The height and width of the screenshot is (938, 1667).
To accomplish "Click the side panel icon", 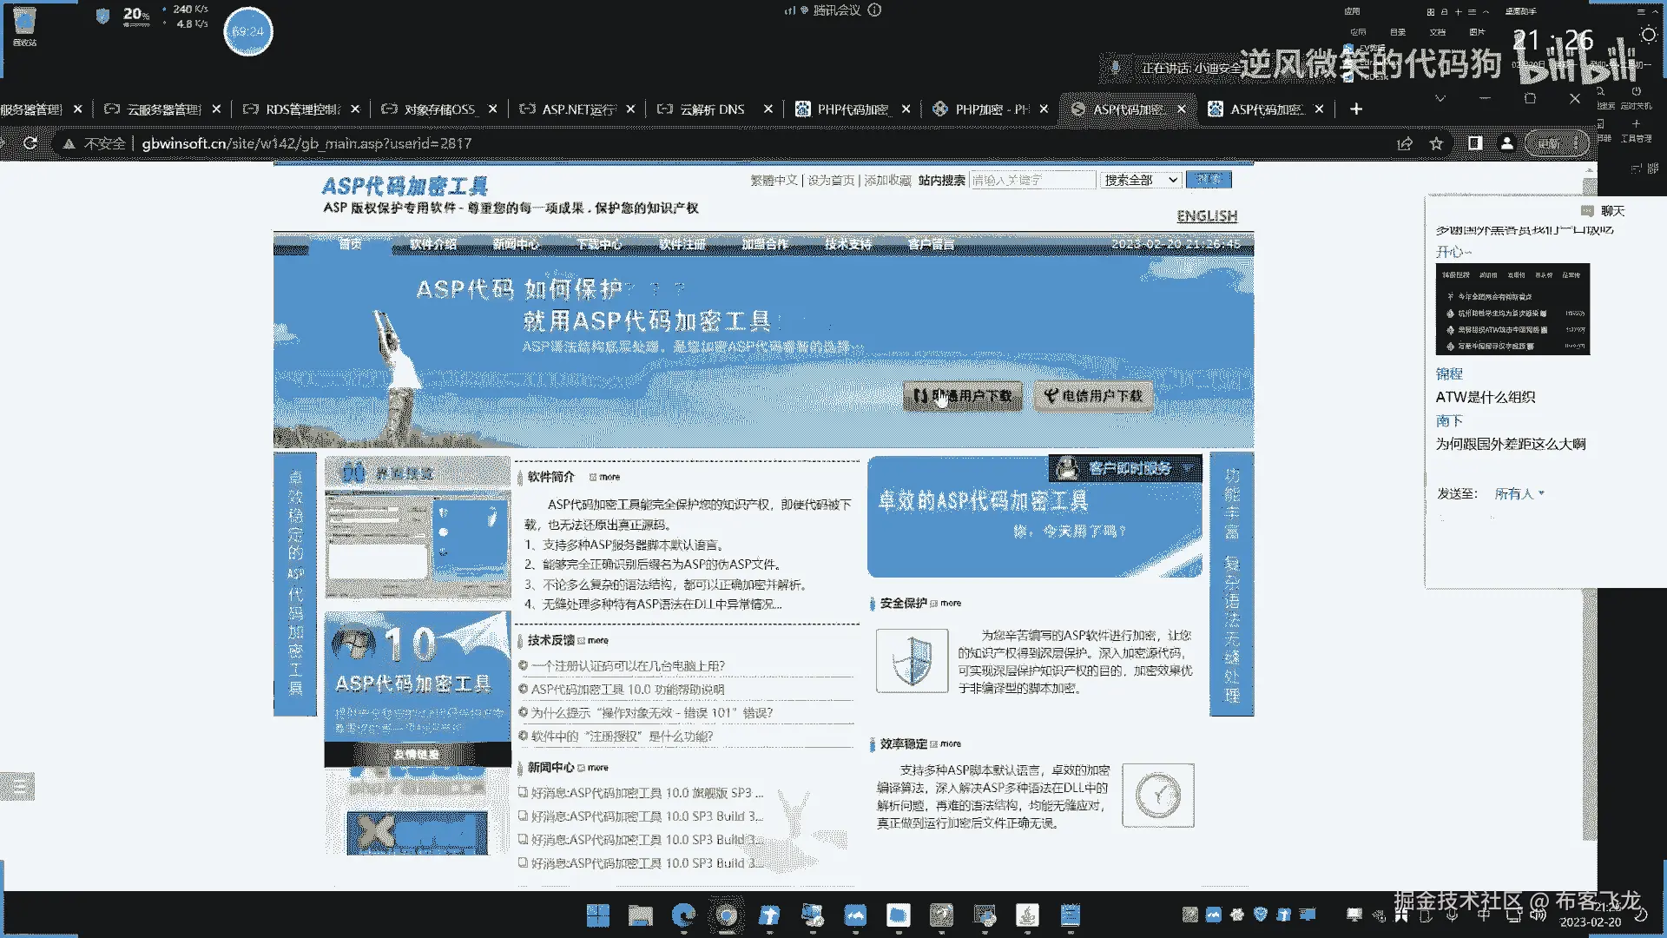I will pyautogui.click(x=1474, y=143).
